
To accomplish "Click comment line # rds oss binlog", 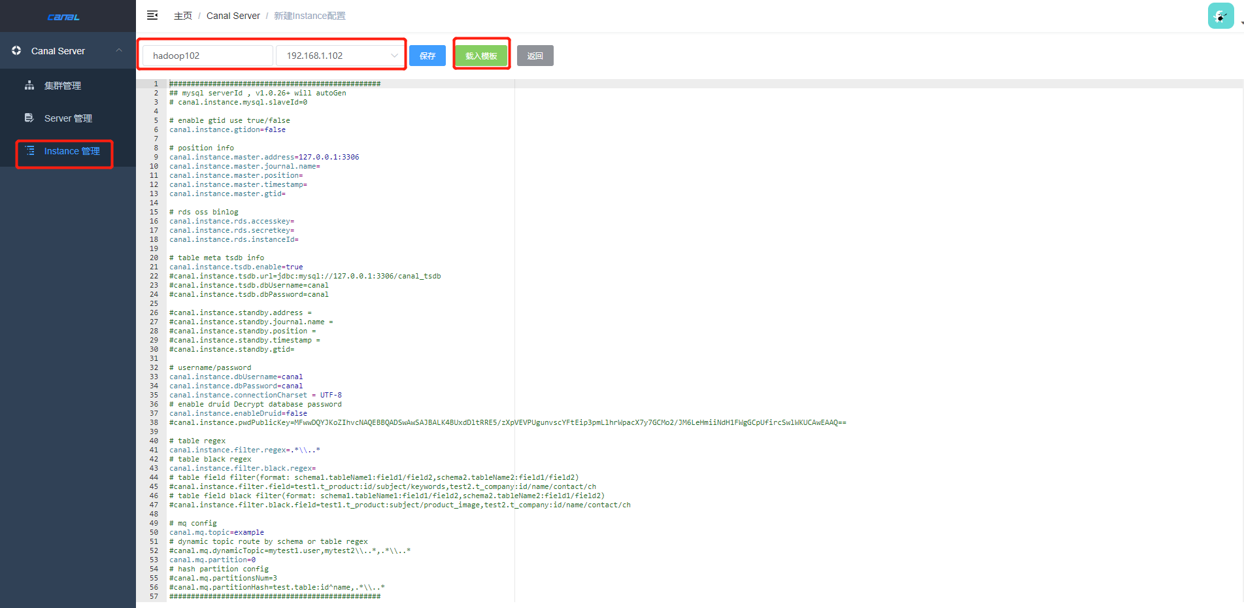I will coord(204,212).
